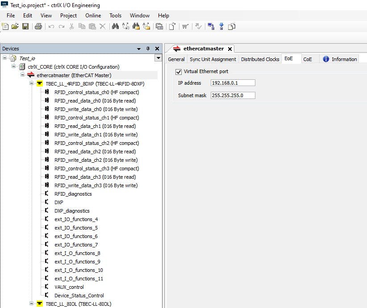Select RFID_write_data_ch2 (016 Byte write)
Image resolution: width=367 pixels, height=308 pixels.
pyautogui.click(x=96, y=160)
